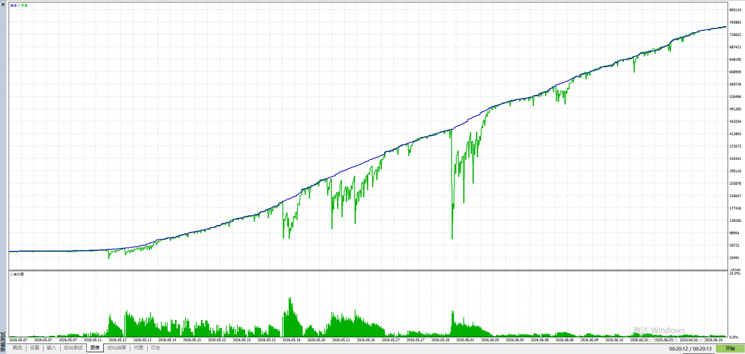
Task: Open the 日志 journal tab
Action: click(155, 348)
